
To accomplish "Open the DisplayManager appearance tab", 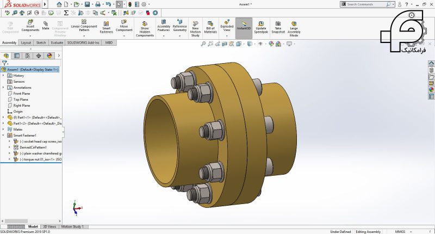I will (49, 56).
